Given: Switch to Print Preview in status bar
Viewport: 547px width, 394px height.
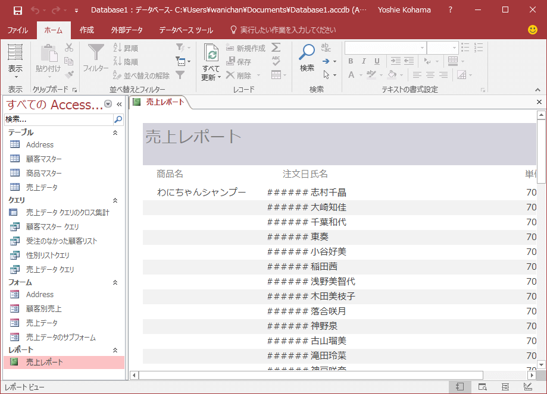Looking at the screenshot, I should pos(483,387).
